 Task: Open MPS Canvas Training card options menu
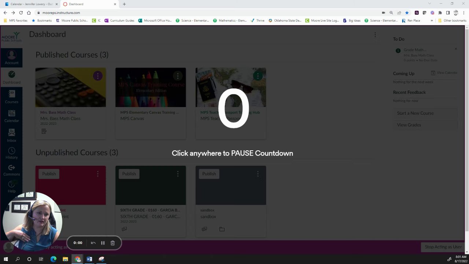pos(178,76)
